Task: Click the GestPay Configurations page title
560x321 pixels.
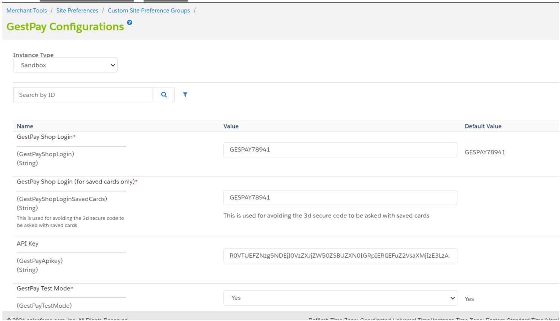Action: tap(65, 27)
